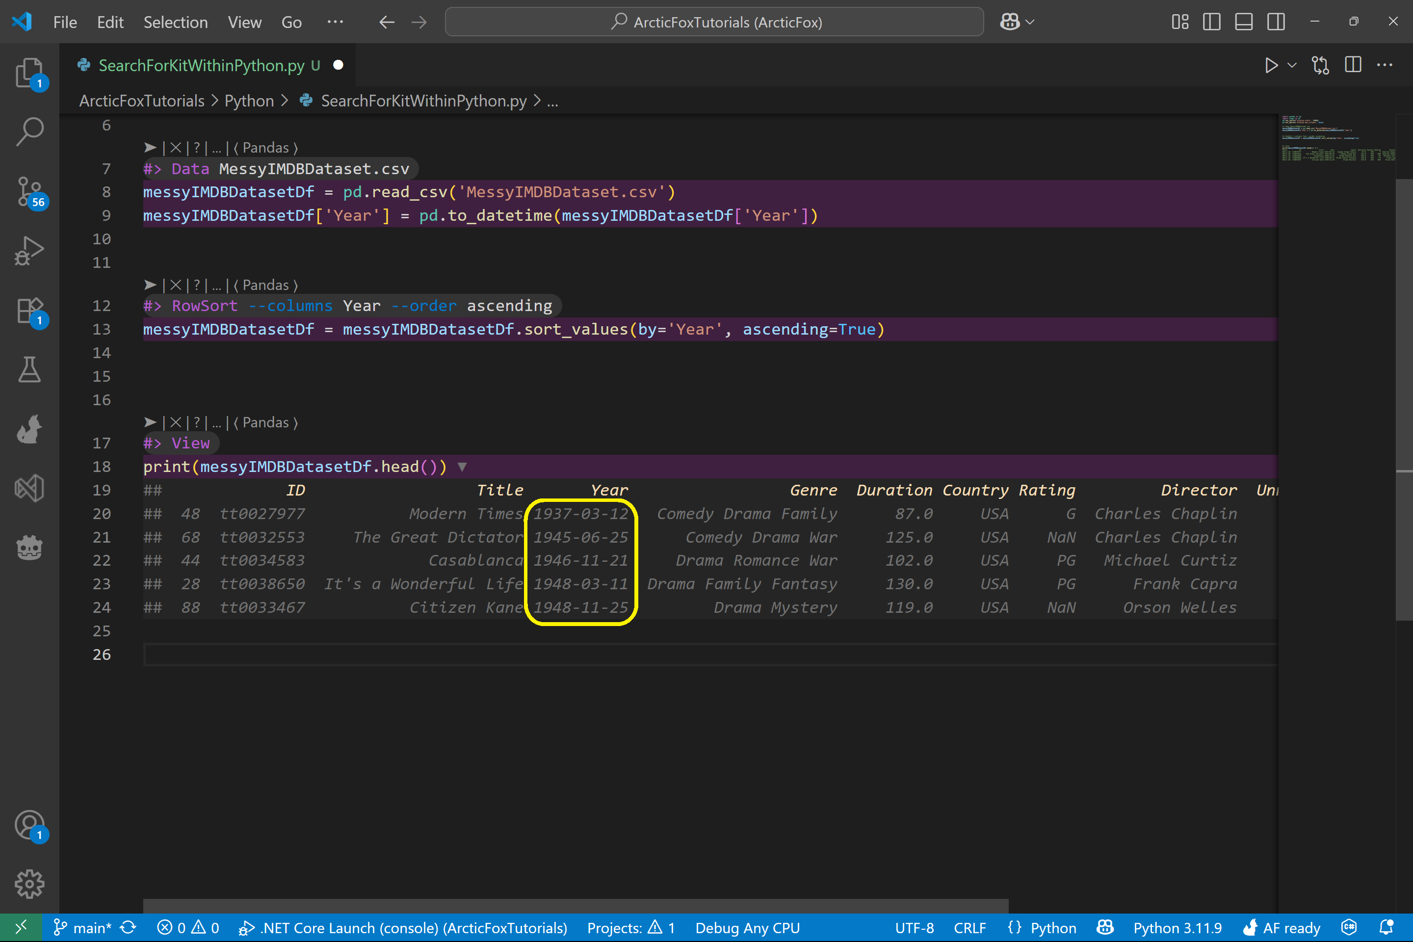Change UTF-8 file encoding

[x=914, y=928]
